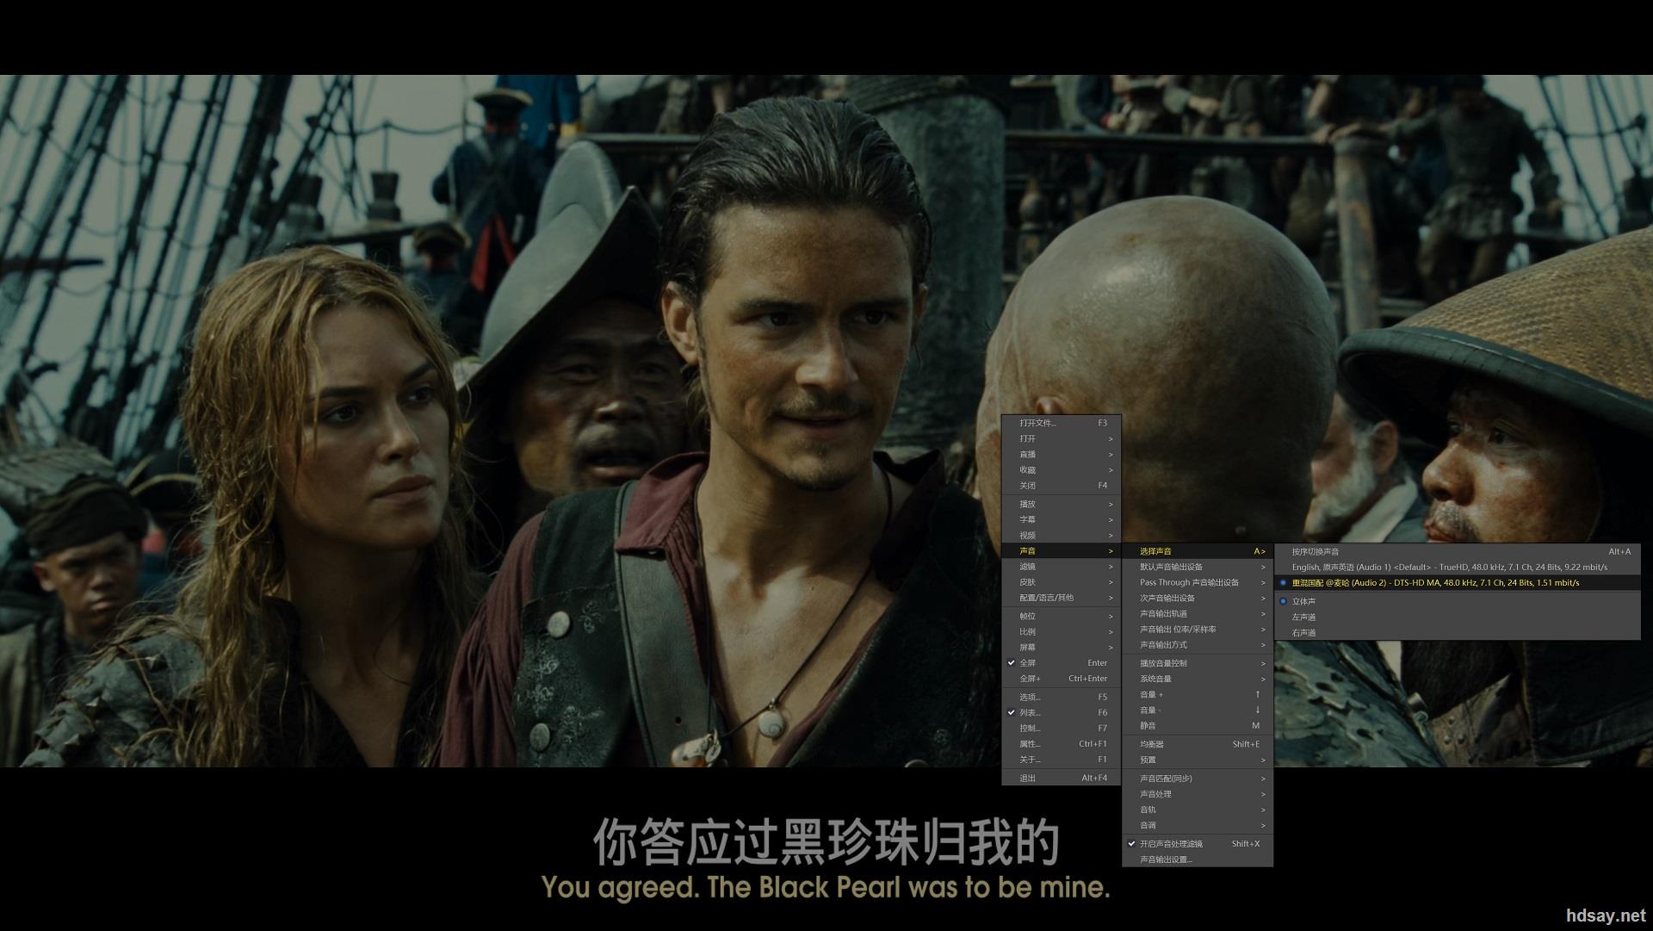Click 音量 + to raise volume

point(1198,694)
